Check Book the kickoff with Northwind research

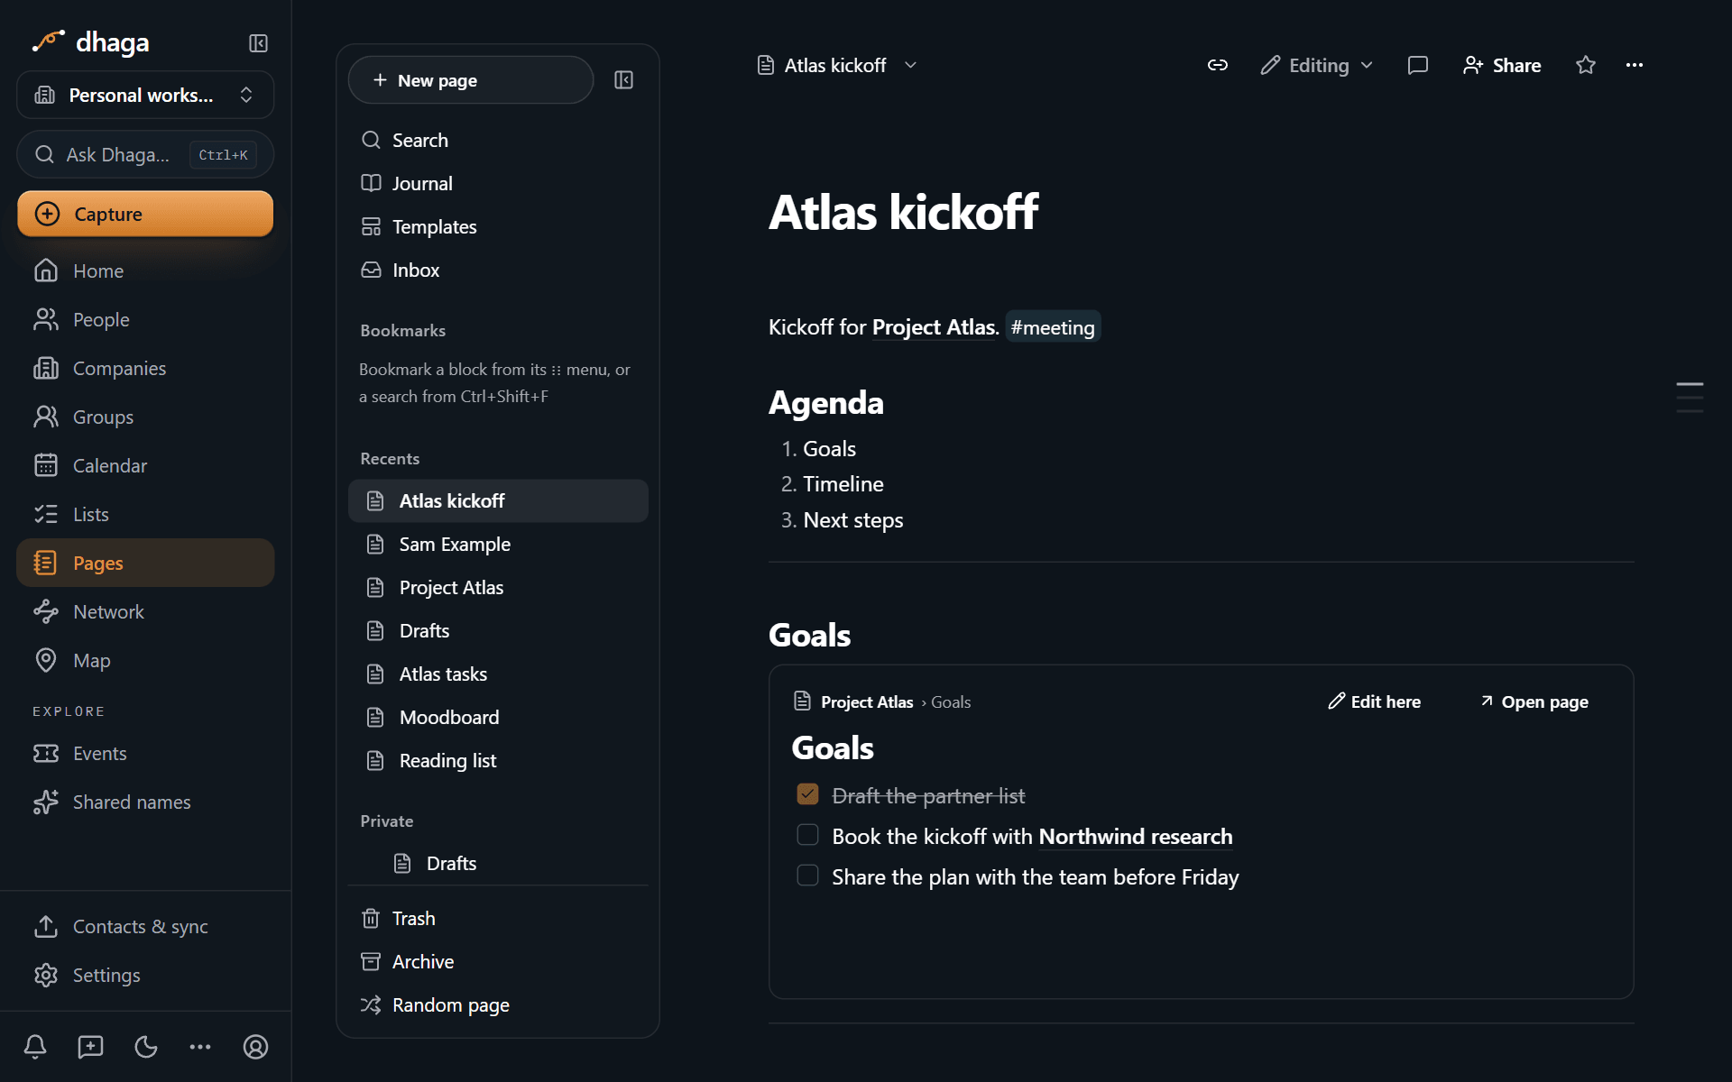[x=807, y=835]
